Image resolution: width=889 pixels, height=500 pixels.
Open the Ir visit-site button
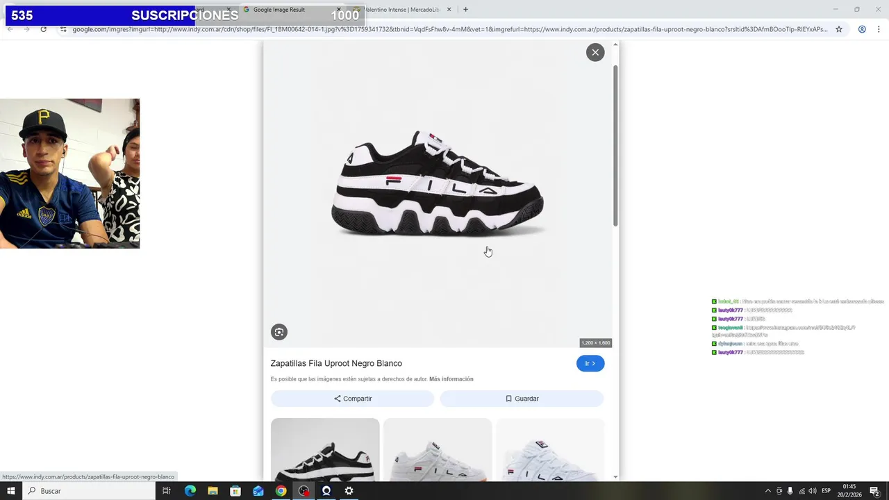point(590,363)
